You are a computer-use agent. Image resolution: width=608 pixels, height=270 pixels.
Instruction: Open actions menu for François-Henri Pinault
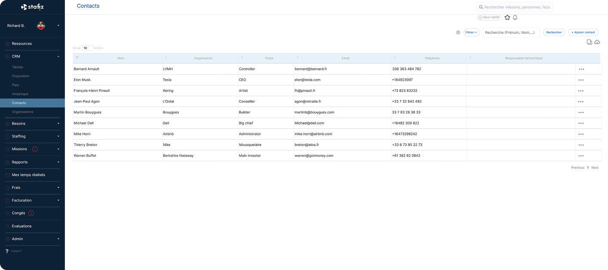click(581, 91)
